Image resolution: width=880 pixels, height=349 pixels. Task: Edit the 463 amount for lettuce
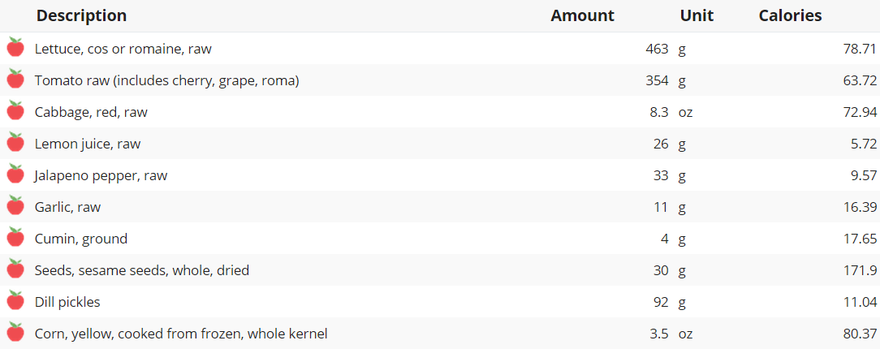click(656, 49)
